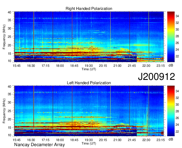Click the "18:00" time tick on Left Handed plot
The height and width of the screenshot is (148, 182).
(60, 140)
